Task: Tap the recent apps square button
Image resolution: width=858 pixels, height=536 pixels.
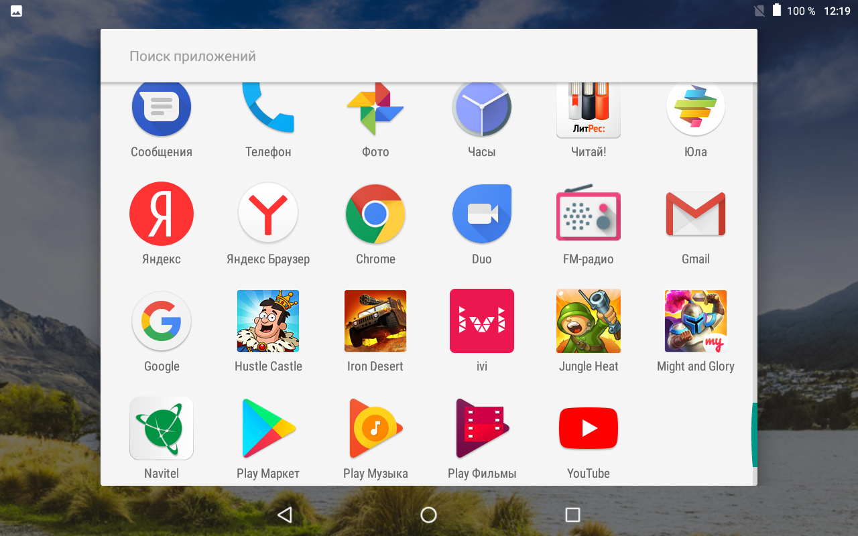Action: point(572,515)
